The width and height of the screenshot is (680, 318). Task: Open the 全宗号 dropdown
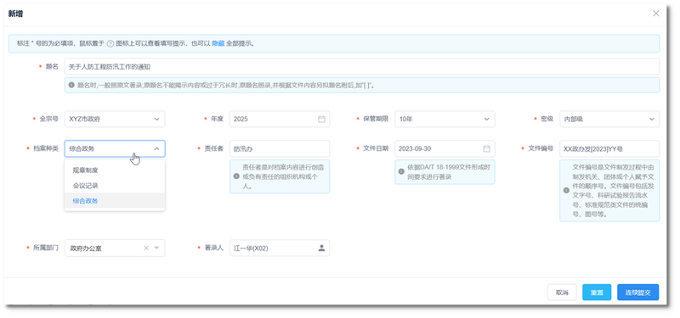pyautogui.click(x=115, y=119)
